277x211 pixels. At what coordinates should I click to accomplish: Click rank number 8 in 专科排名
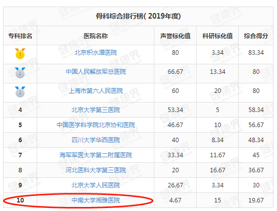tap(20, 170)
